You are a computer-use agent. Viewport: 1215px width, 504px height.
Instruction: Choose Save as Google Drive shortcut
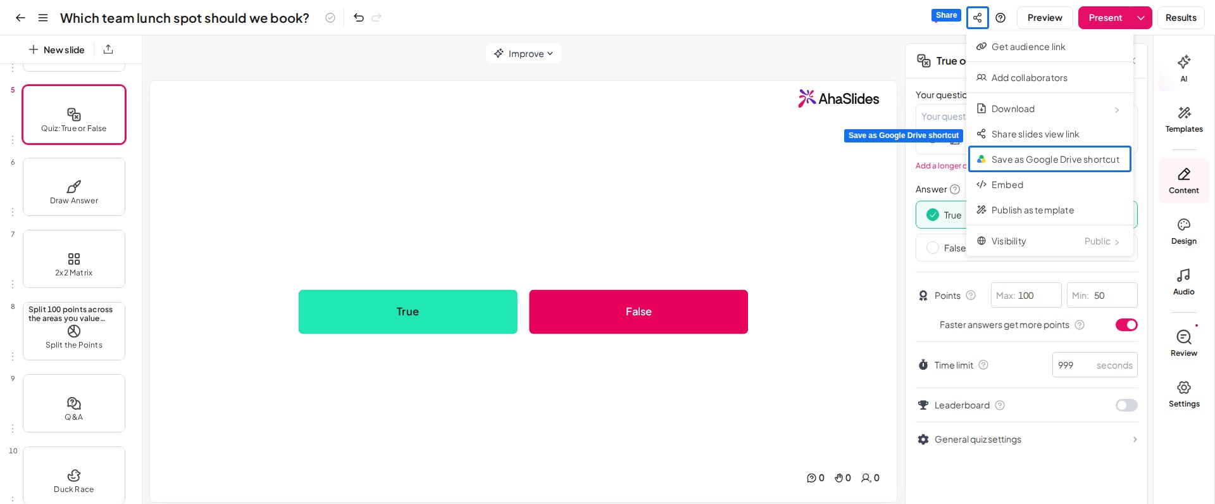pos(1050,160)
